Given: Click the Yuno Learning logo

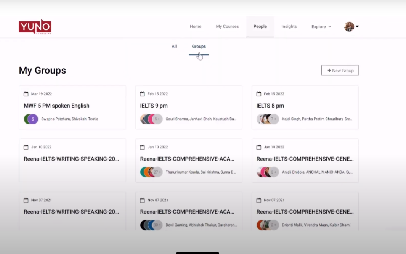Looking at the screenshot, I should click(35, 27).
